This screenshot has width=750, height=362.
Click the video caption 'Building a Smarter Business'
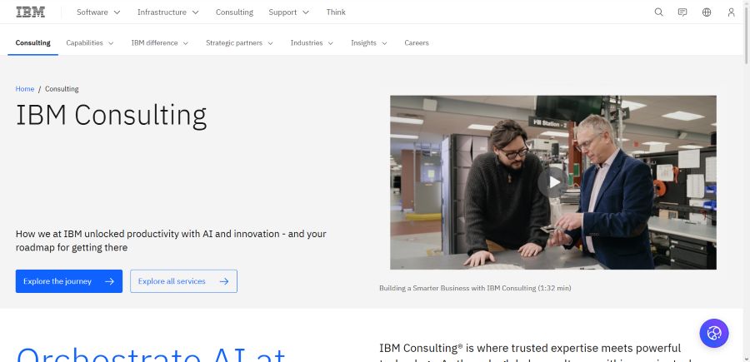pos(475,288)
